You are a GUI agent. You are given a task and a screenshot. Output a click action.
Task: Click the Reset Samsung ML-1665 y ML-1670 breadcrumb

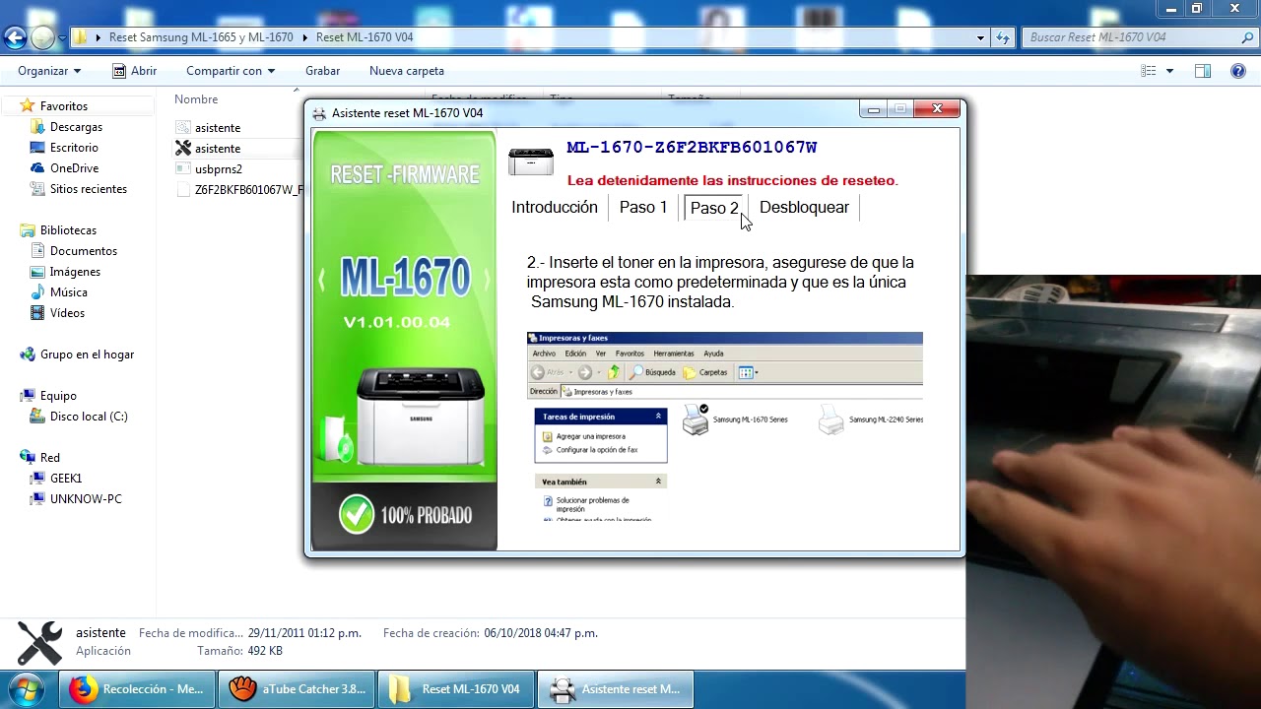click(x=201, y=37)
